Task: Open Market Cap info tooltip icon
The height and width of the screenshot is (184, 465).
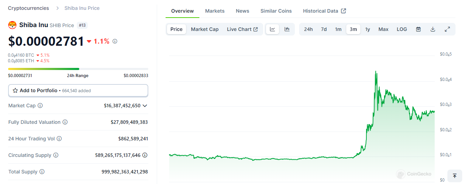Action: pos(40,106)
